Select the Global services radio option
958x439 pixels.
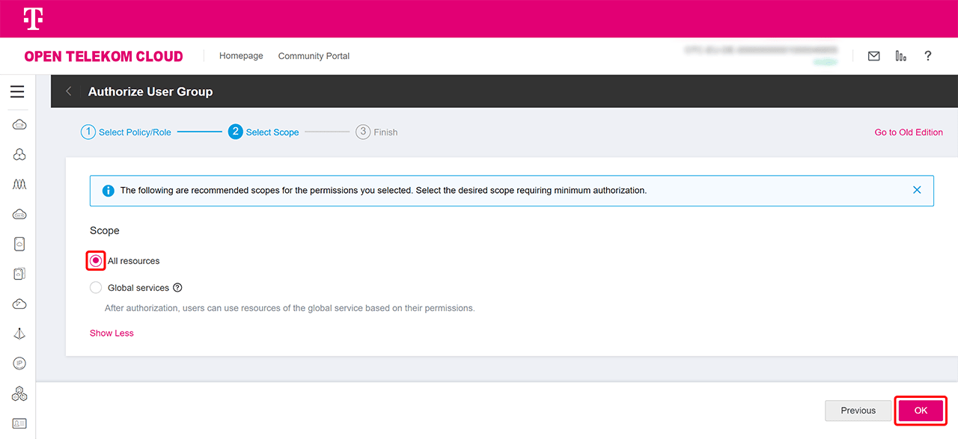point(96,288)
